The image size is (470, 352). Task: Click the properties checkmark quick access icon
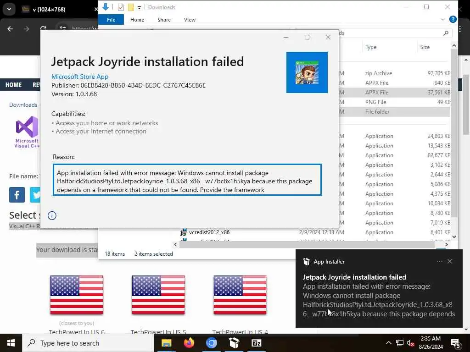tap(121, 7)
